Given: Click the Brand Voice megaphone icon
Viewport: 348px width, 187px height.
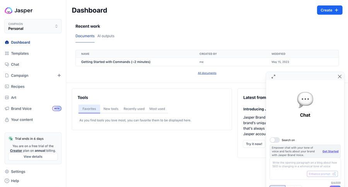Looking at the screenshot, I should coord(7,109).
